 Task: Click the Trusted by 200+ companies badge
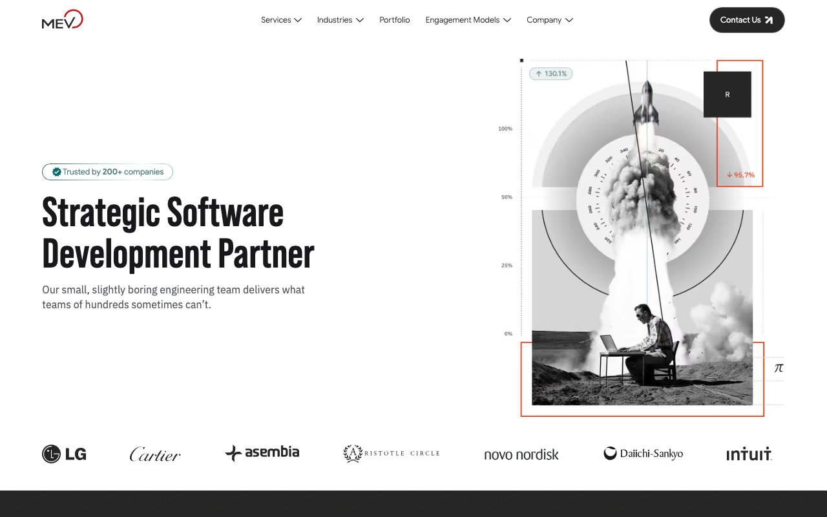(x=107, y=172)
